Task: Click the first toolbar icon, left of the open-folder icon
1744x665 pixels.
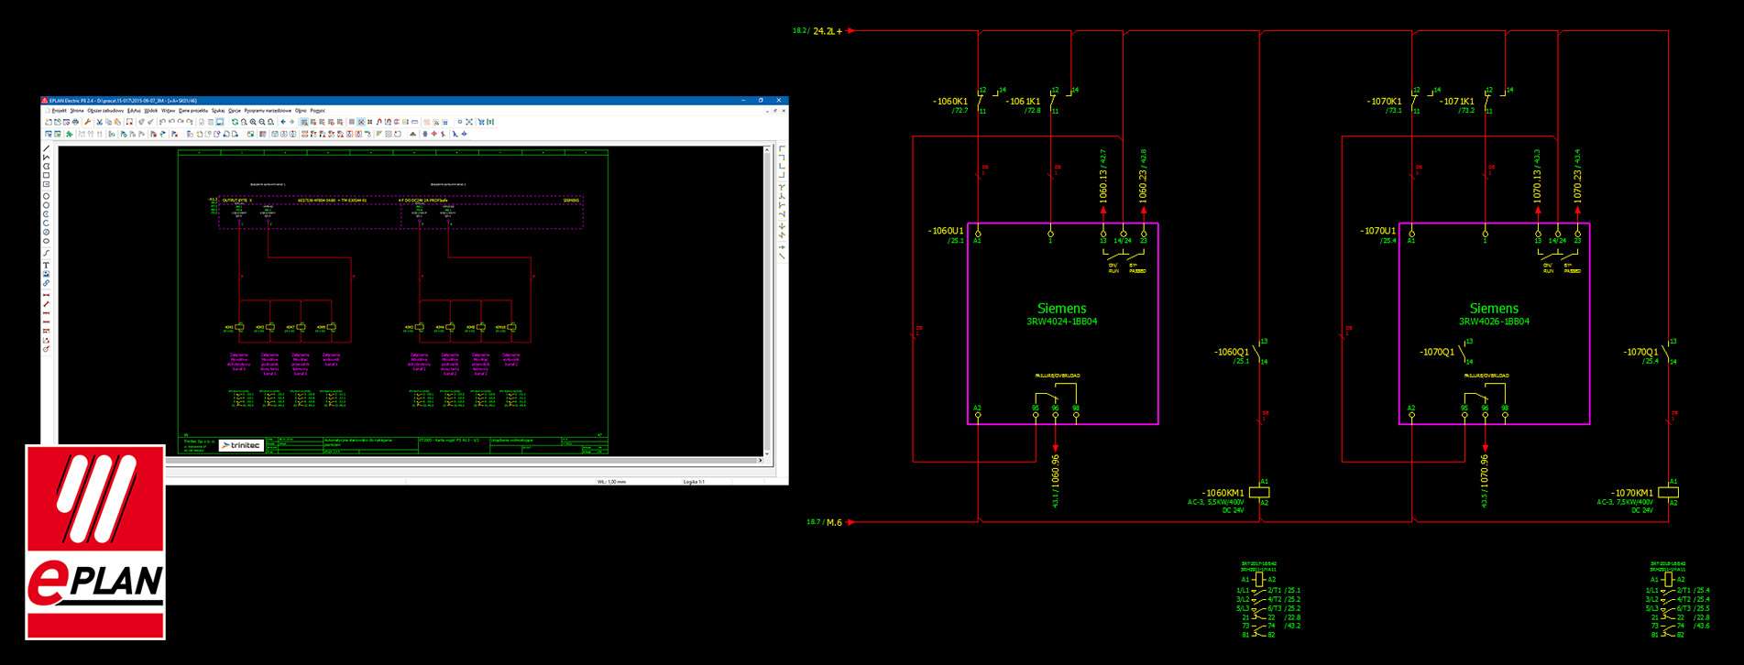Action: coord(49,122)
